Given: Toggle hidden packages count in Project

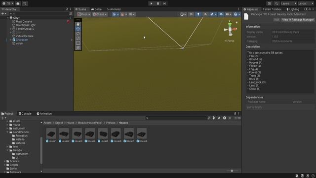Looking at the screenshot, I should pyautogui.click(x=237, y=118).
